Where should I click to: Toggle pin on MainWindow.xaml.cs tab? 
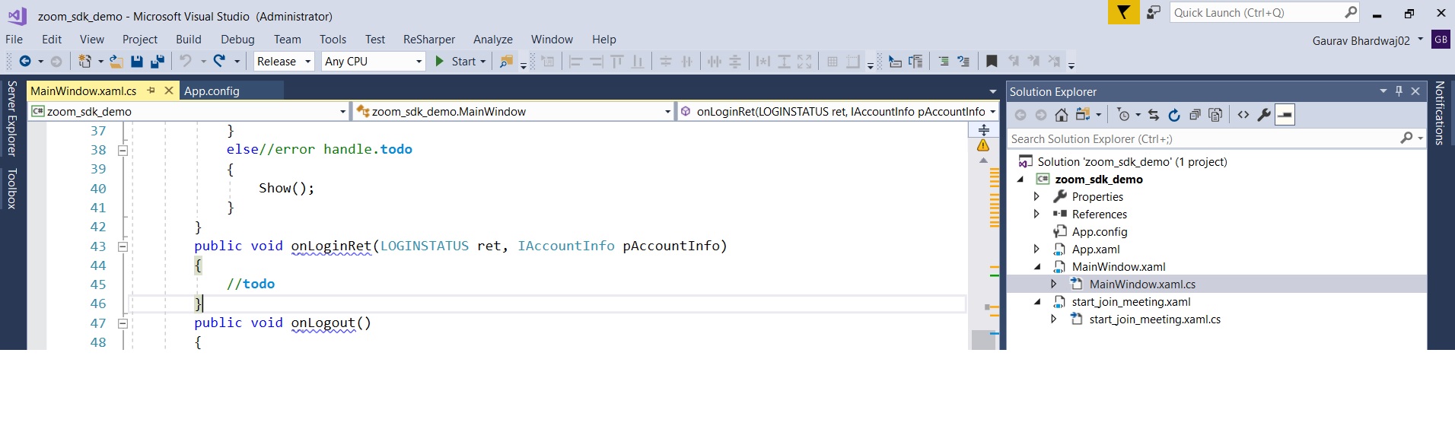(151, 91)
